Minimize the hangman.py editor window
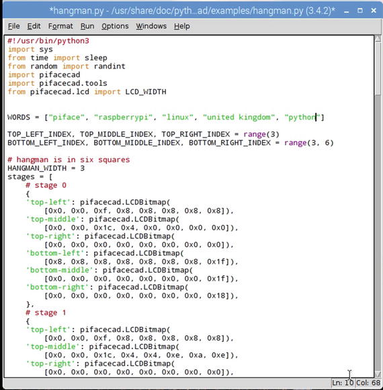Image resolution: width=383 pixels, height=390 pixels. (347, 11)
